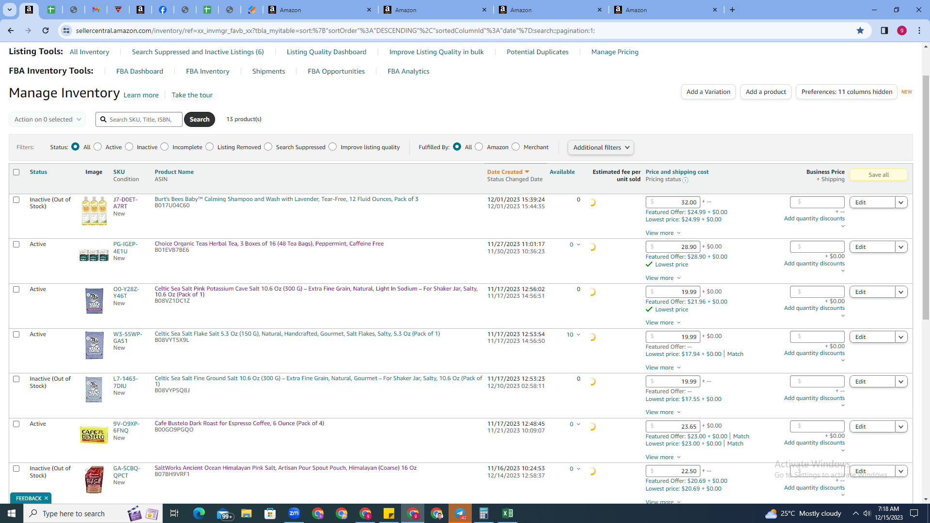
Task: Close the feedback tab with X
Action: [46, 498]
